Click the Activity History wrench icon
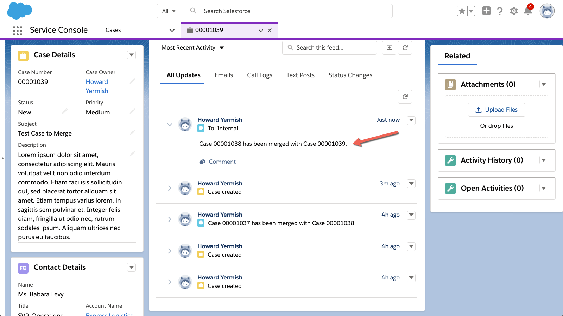Image resolution: width=563 pixels, height=316 pixels. click(x=450, y=160)
